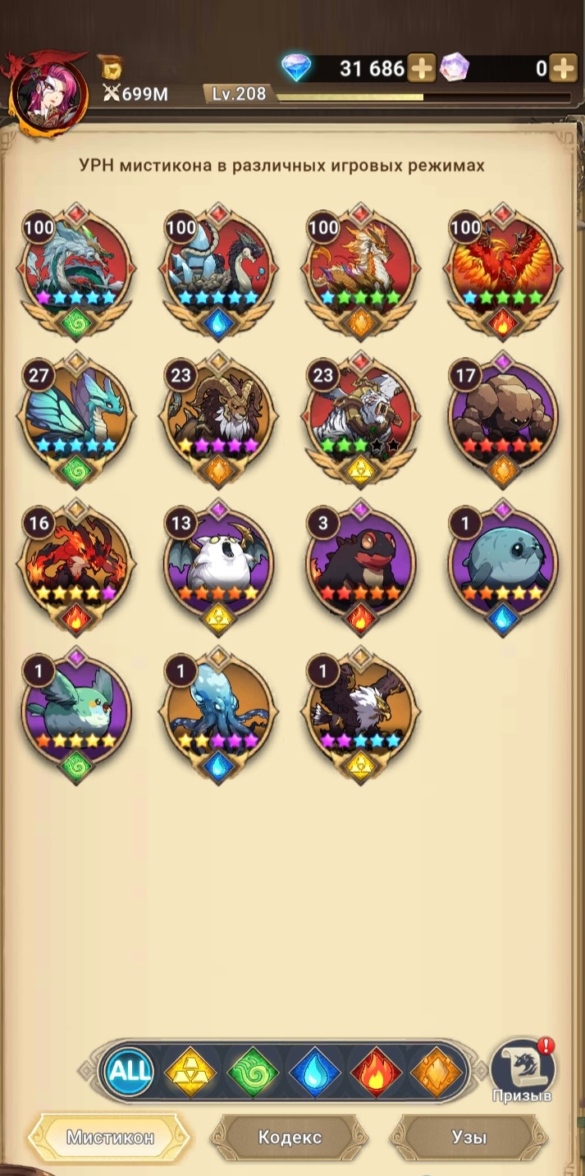Filter by red fire element

coord(376,1071)
